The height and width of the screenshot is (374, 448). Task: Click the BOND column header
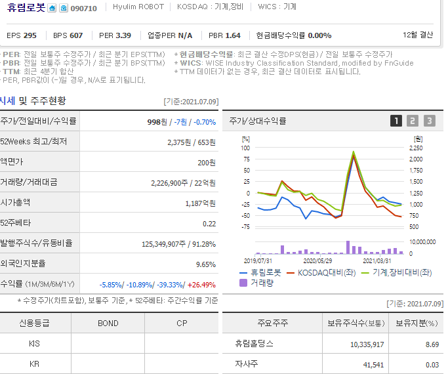(x=108, y=323)
